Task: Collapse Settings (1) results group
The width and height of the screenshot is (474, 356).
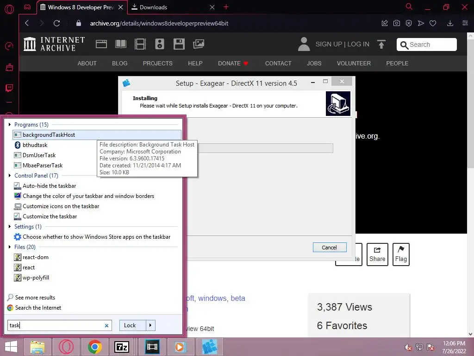Action: tap(10, 226)
